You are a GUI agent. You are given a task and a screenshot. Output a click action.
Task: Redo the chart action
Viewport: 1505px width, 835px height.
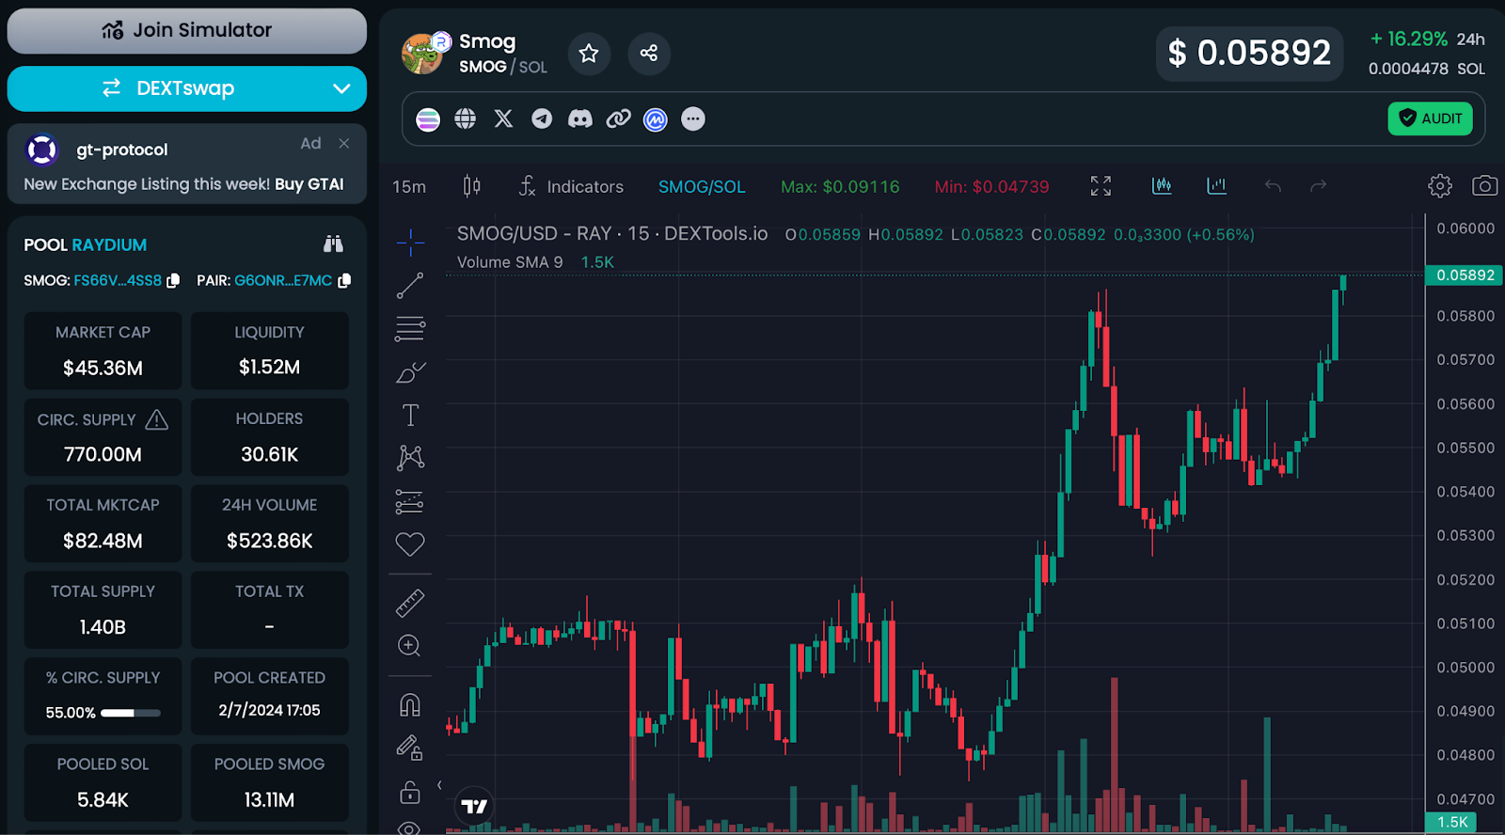[x=1319, y=186]
